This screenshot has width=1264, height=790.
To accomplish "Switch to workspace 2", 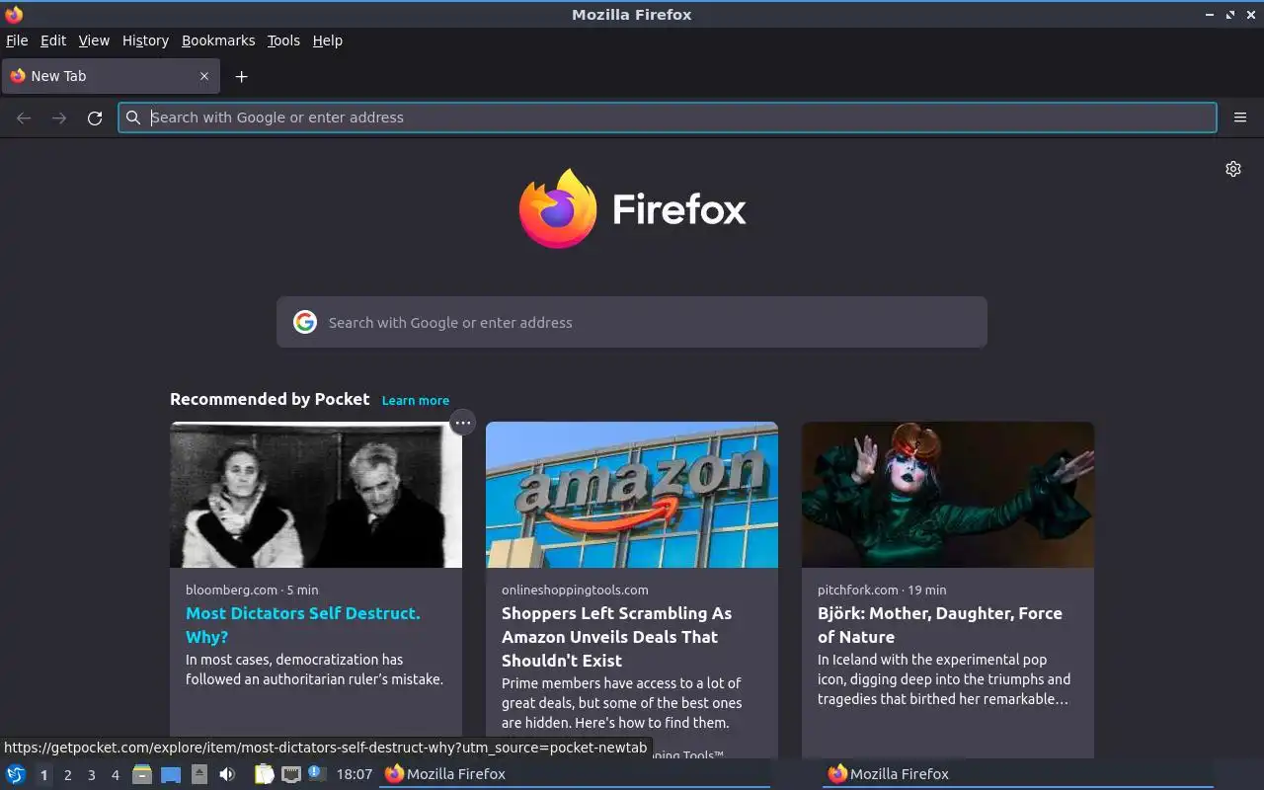I will 67,775.
